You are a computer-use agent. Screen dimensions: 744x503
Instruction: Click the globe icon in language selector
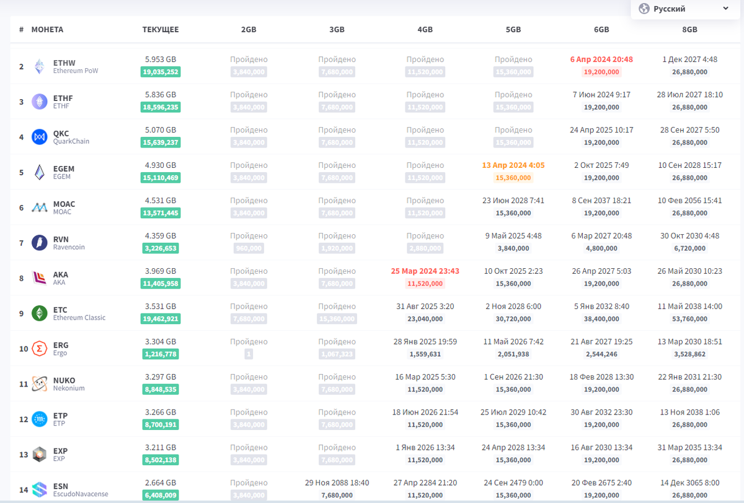pyautogui.click(x=644, y=9)
